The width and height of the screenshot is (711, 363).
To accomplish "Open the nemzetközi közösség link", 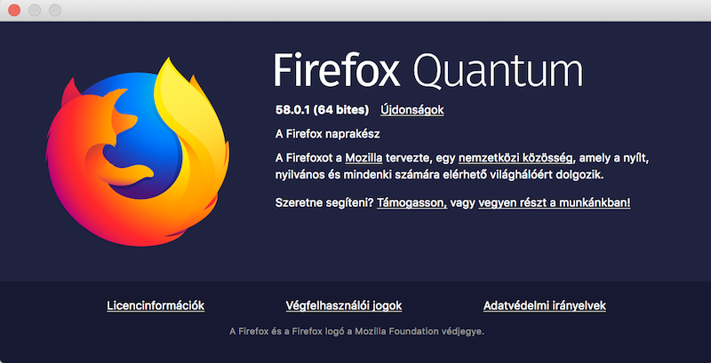I will click(516, 157).
